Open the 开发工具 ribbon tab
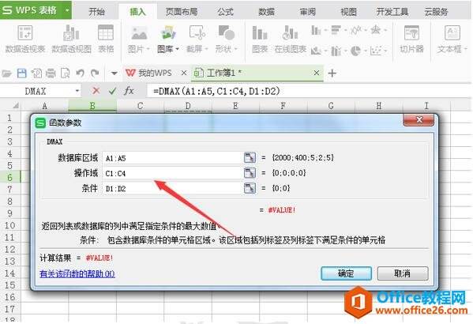Screen dimensions: 473x324 [x=392, y=12]
